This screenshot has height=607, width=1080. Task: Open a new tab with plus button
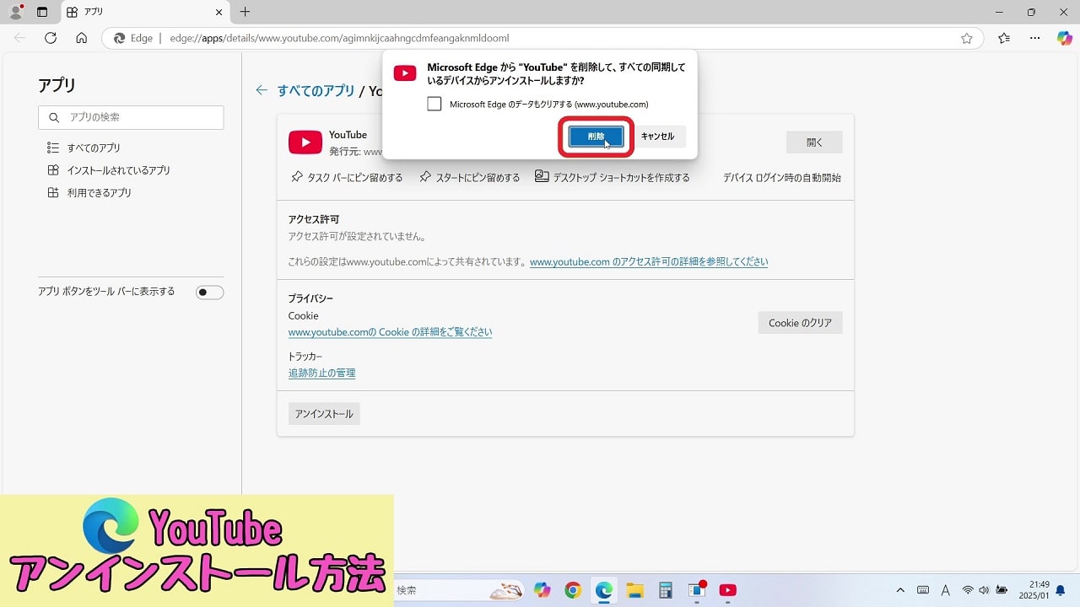[246, 12]
